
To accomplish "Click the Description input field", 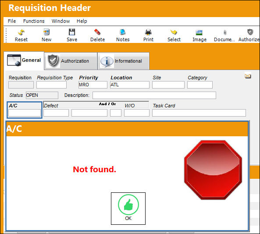I will coord(154,95).
